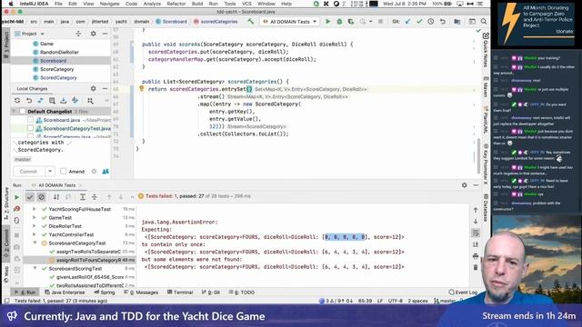Click soft-wrap icon beside test output

point(476,233)
